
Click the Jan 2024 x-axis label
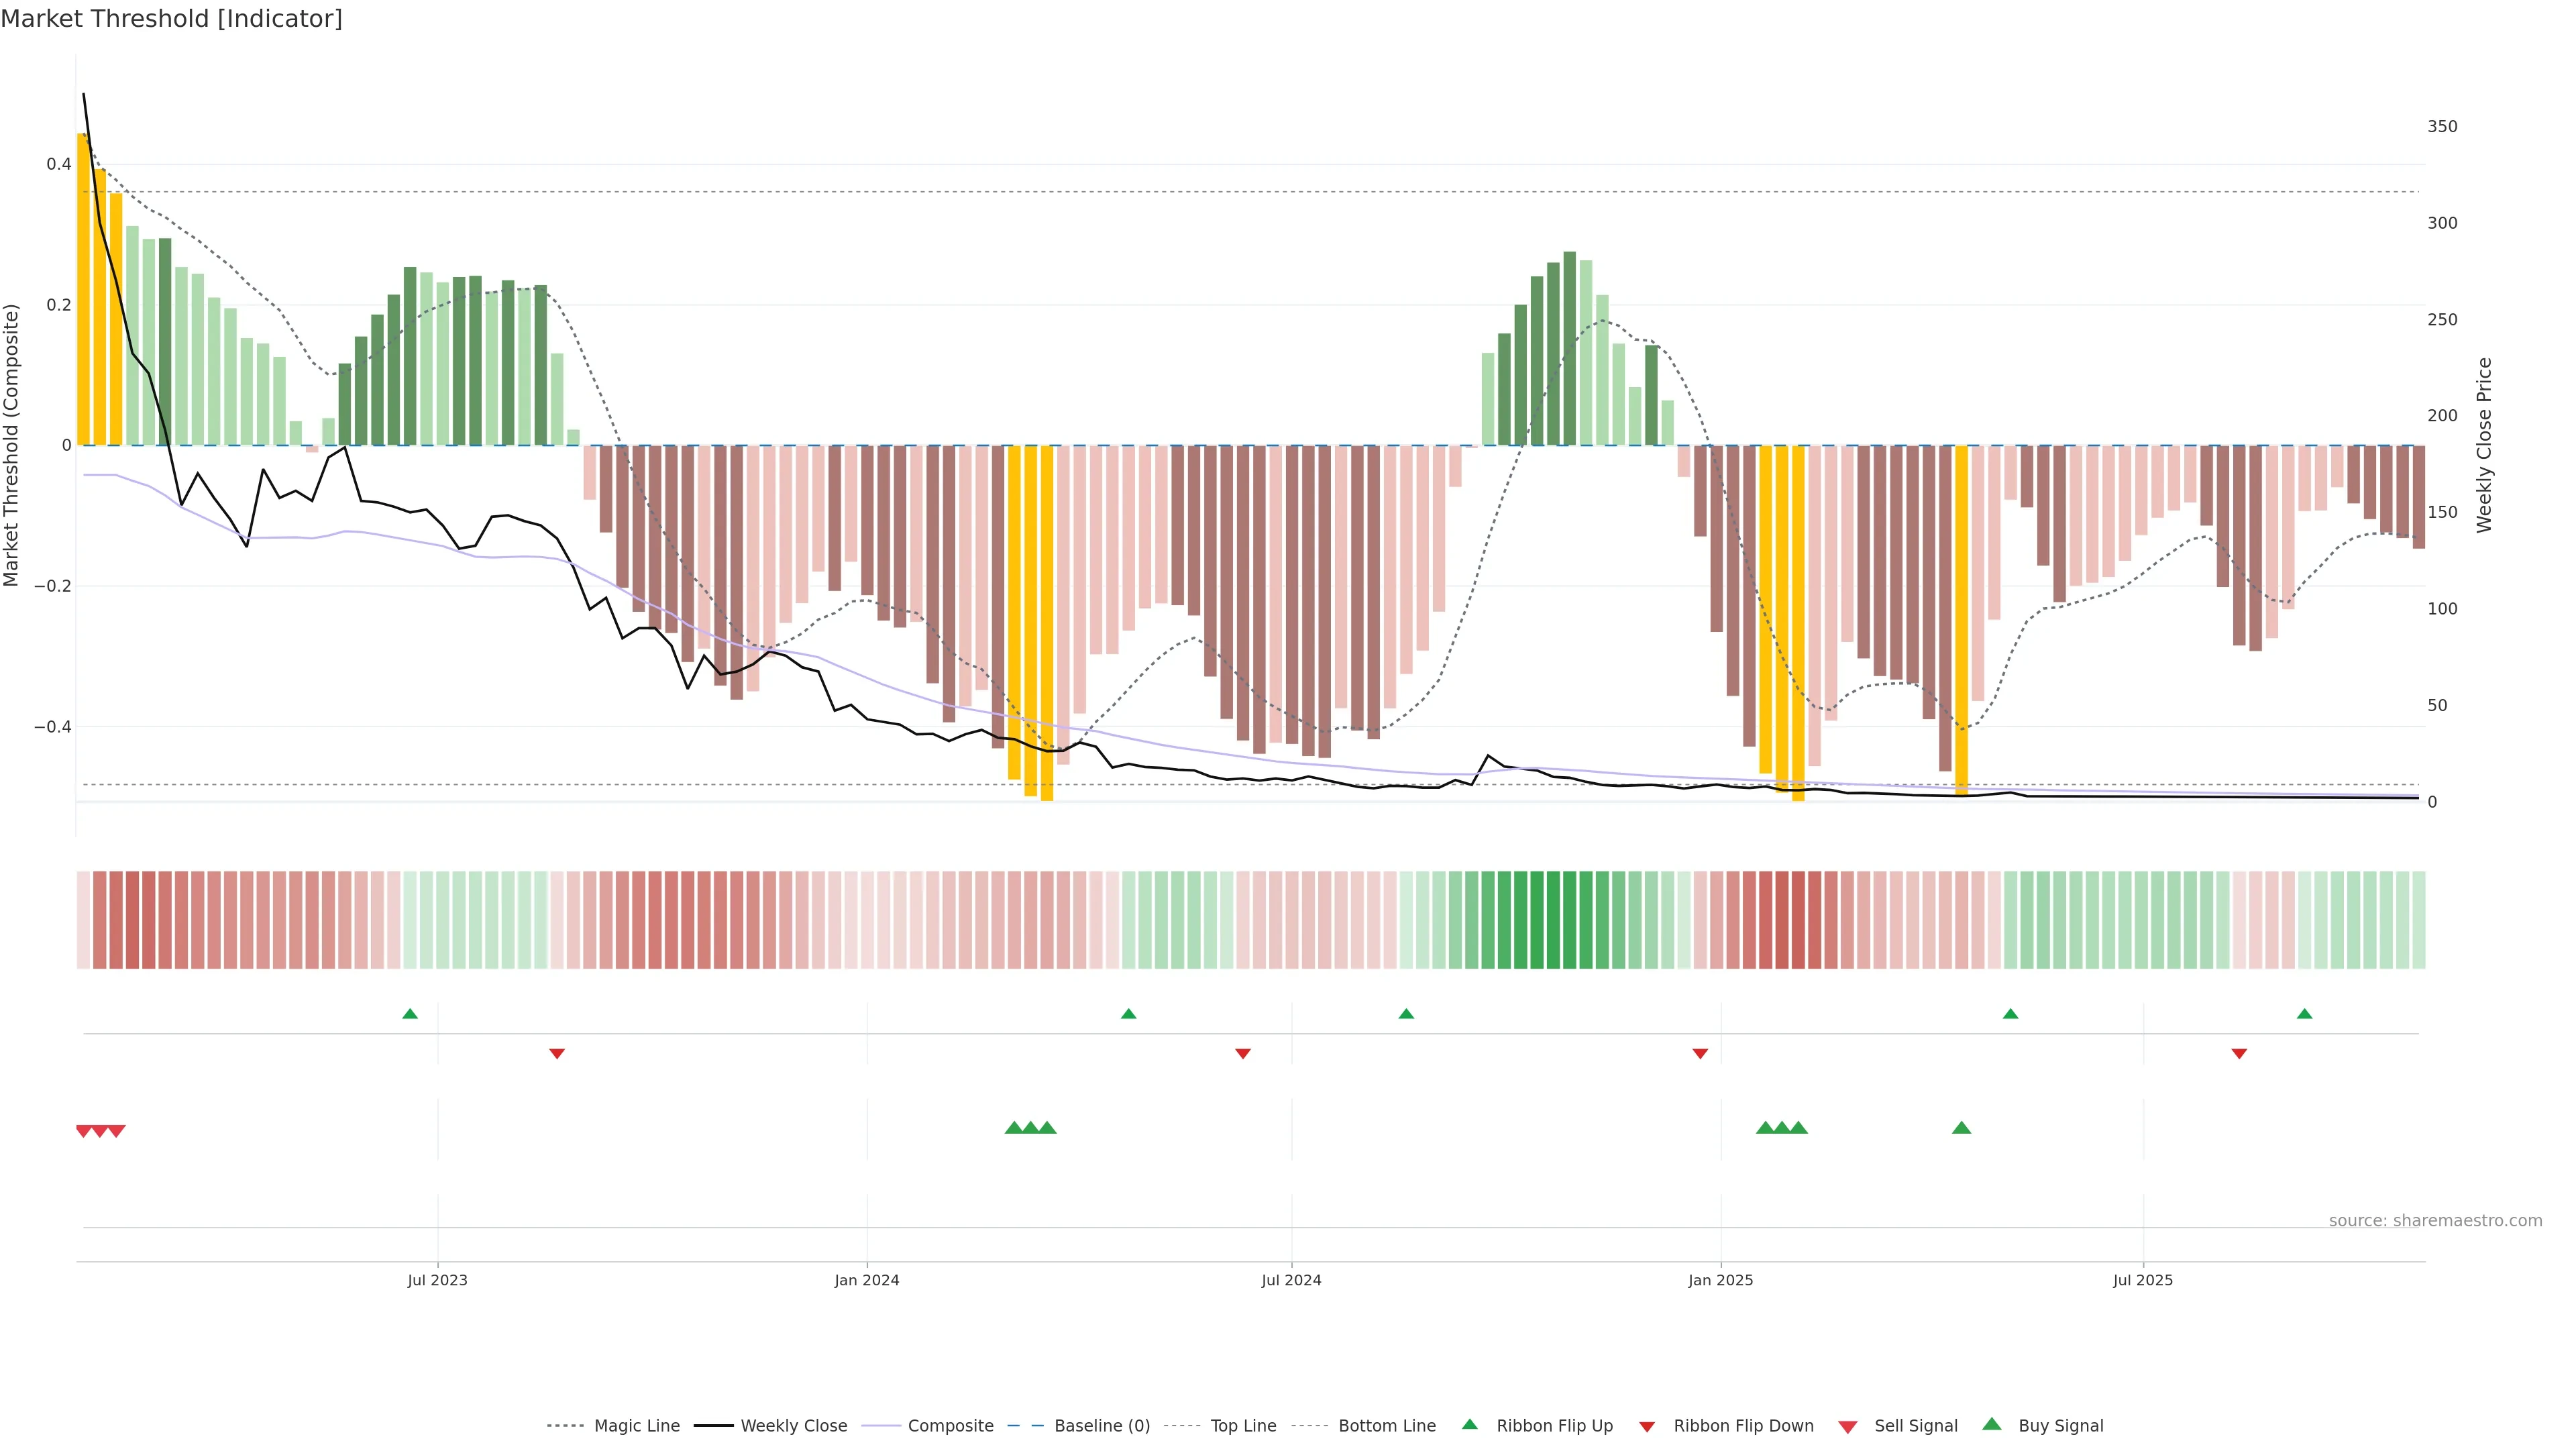pos(867,1280)
